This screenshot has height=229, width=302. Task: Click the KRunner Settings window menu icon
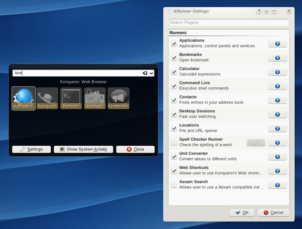click(169, 11)
